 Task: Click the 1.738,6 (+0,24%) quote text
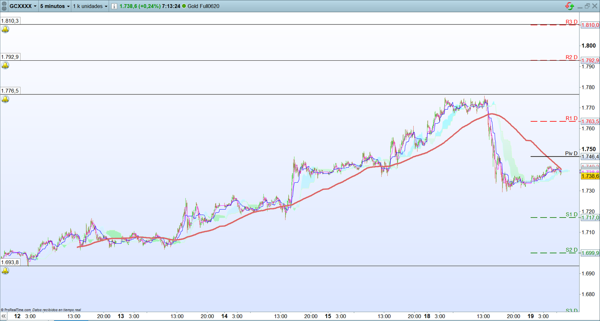[x=140, y=6]
